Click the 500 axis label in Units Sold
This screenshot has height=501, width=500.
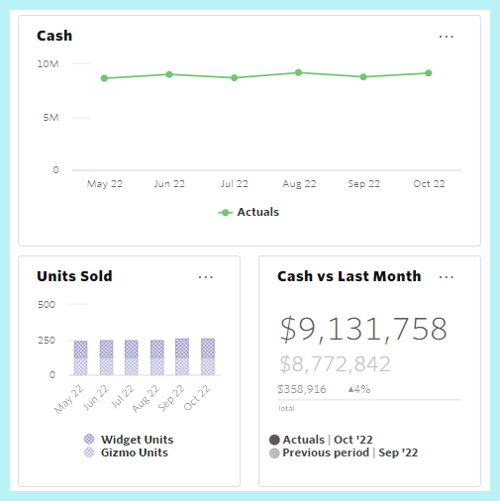47,305
